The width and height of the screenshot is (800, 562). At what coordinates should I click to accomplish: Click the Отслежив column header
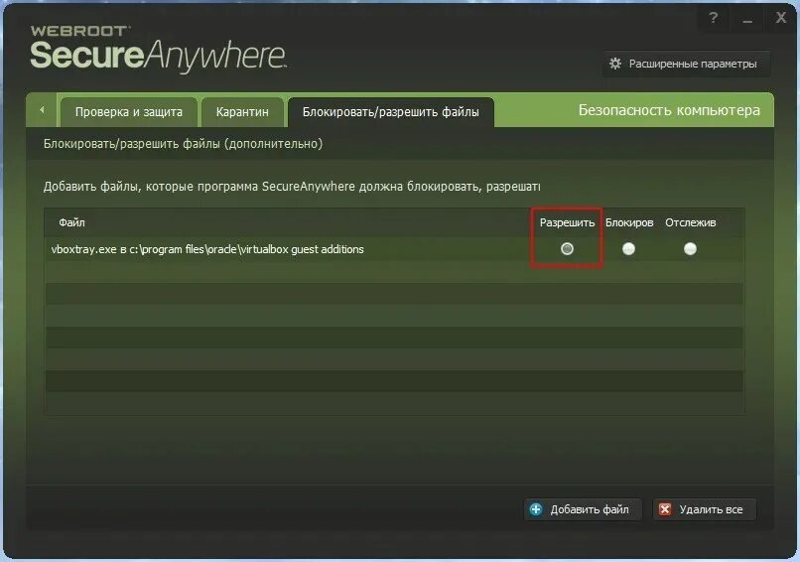tap(690, 222)
